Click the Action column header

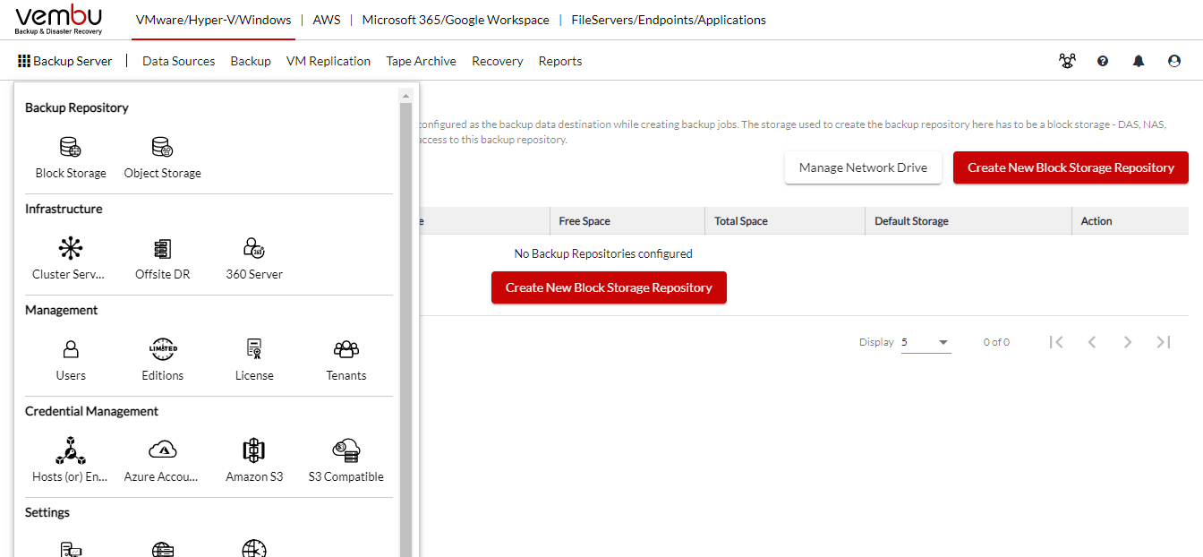point(1096,221)
